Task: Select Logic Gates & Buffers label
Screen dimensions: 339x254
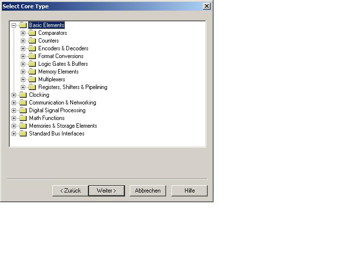Action: [63, 64]
